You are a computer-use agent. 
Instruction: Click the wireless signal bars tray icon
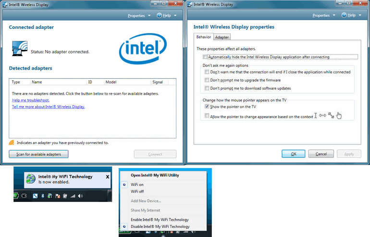[73, 196]
